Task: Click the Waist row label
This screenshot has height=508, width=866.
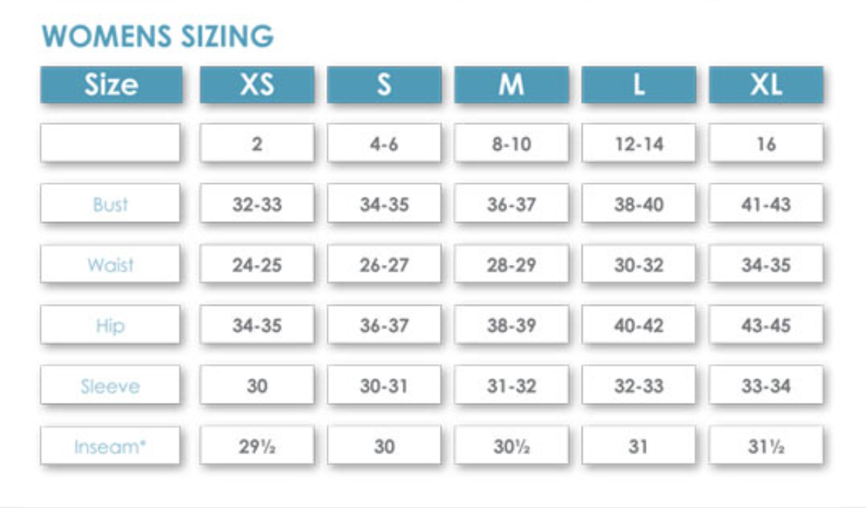Action: [x=111, y=265]
